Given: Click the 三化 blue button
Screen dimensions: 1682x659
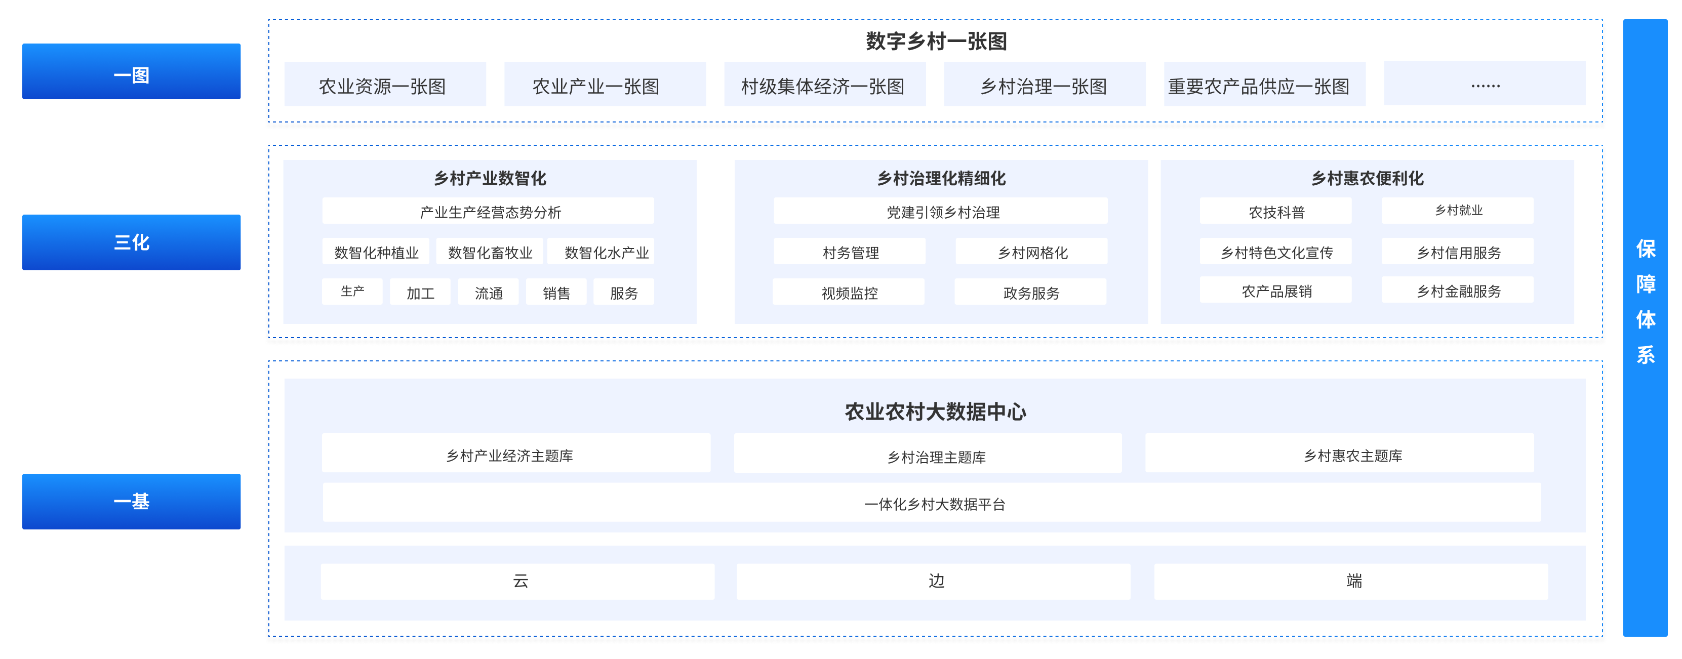Looking at the screenshot, I should 131,242.
